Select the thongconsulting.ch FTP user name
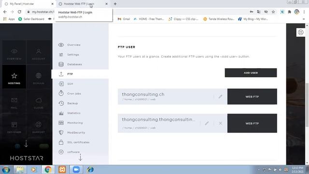The height and width of the screenshot is (174, 309). (x=143, y=94)
